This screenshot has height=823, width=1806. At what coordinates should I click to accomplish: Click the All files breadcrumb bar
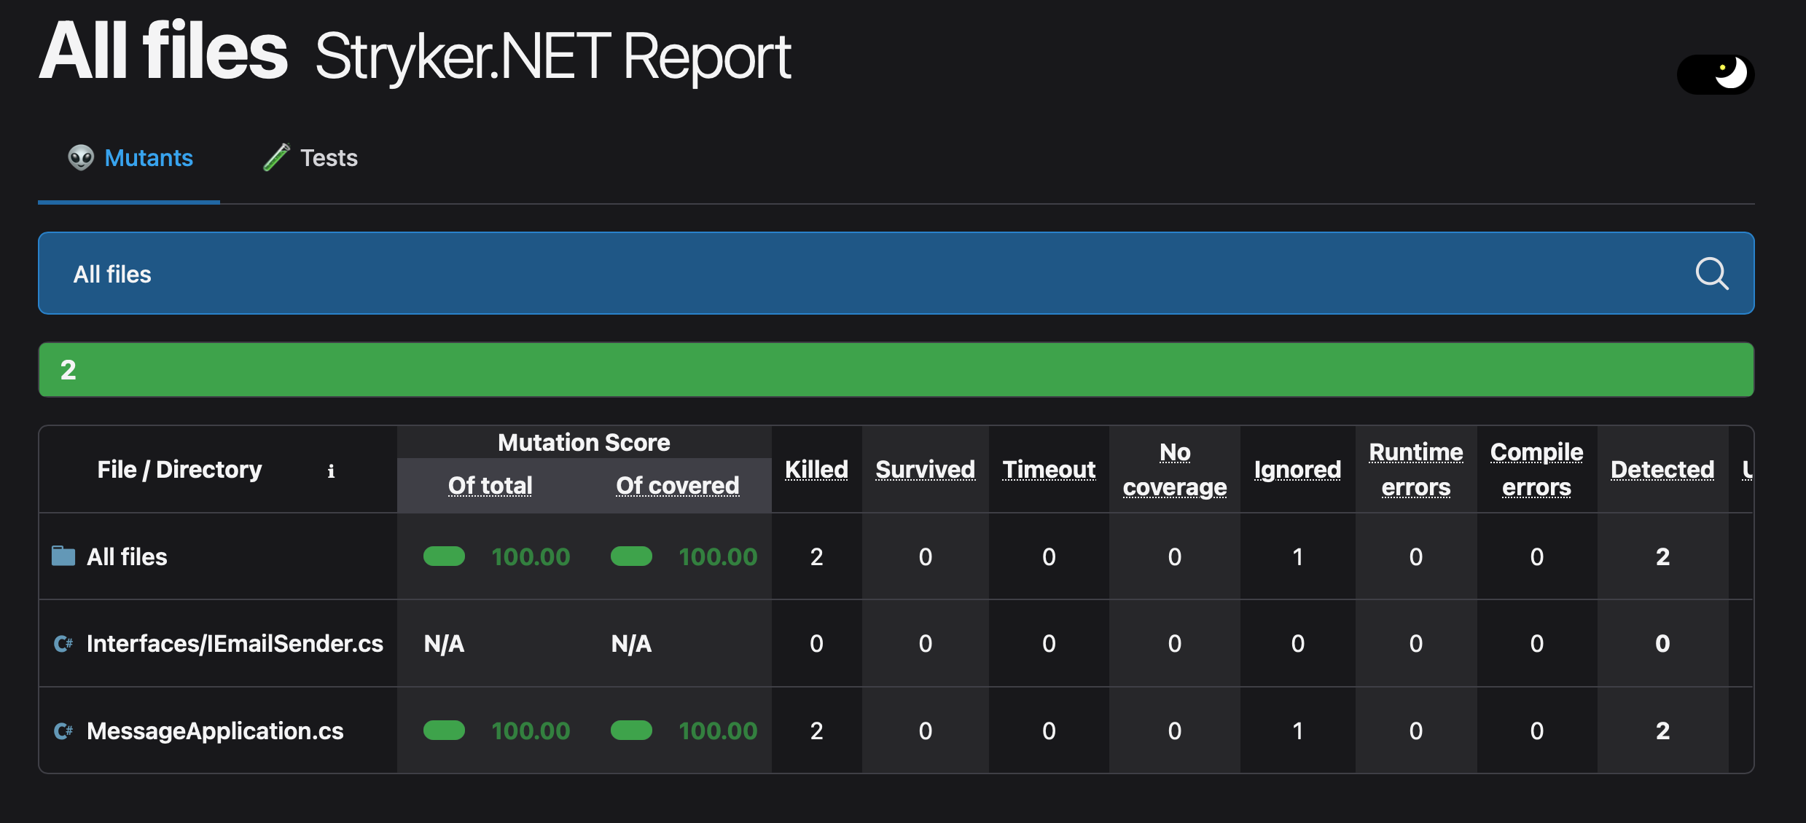[x=896, y=273]
